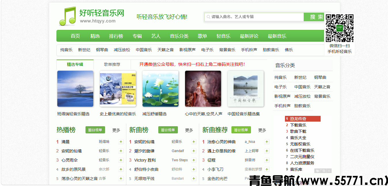Open 首页 in the green navigation bar

pos(75,36)
